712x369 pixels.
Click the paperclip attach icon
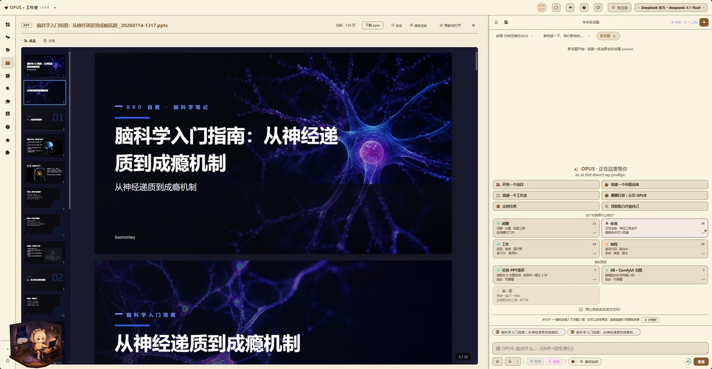click(x=498, y=361)
